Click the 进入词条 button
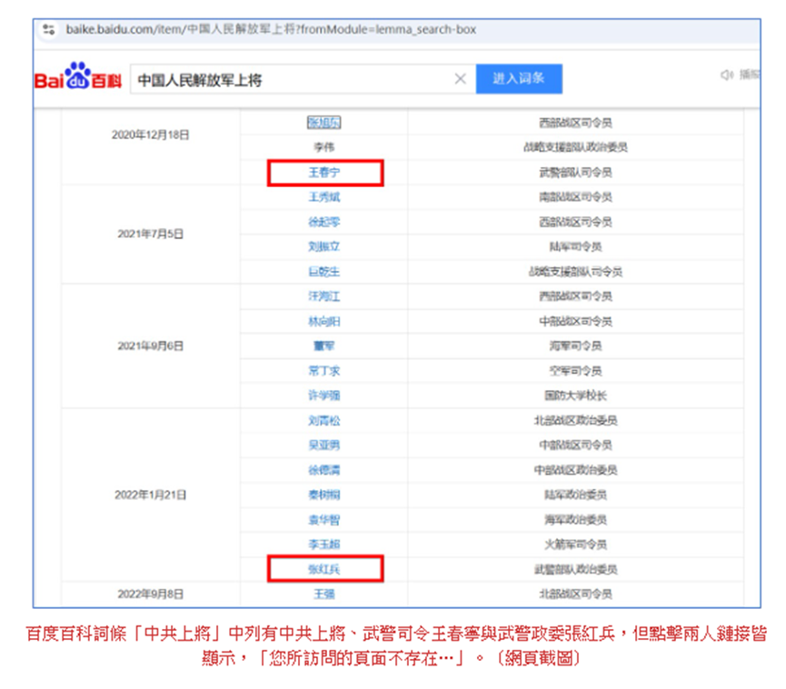 [x=519, y=79]
